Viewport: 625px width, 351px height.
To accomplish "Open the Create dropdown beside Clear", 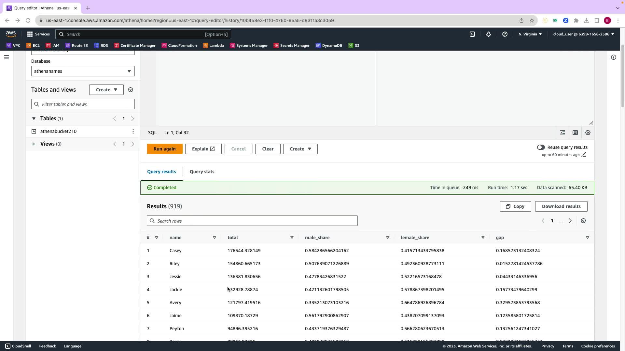I will coord(300,149).
